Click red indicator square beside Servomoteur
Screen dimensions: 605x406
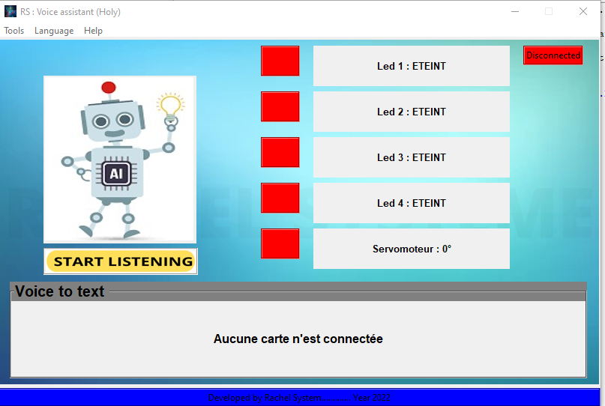pos(280,243)
